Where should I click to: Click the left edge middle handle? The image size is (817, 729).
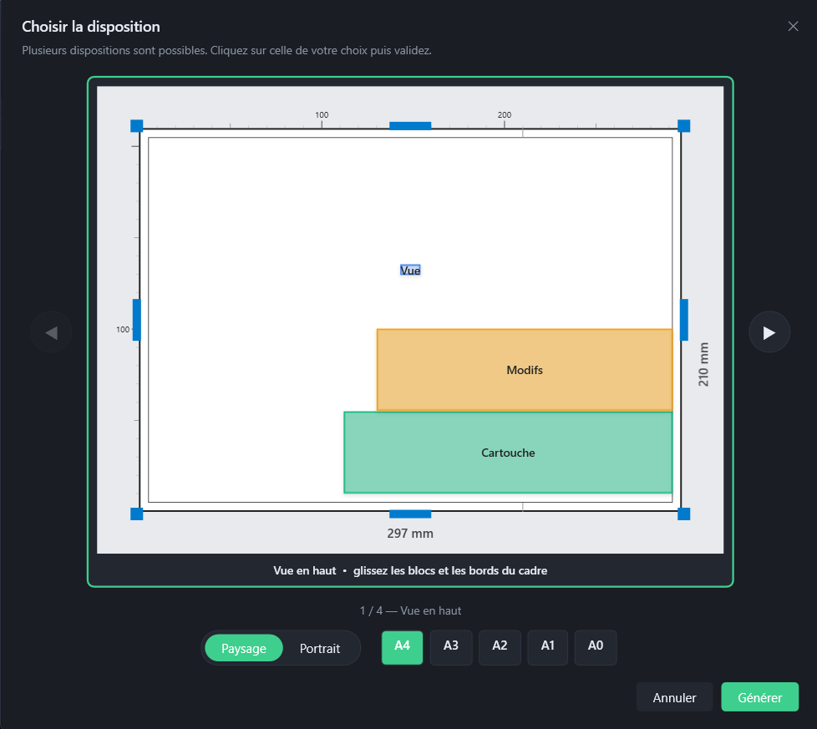click(136, 320)
